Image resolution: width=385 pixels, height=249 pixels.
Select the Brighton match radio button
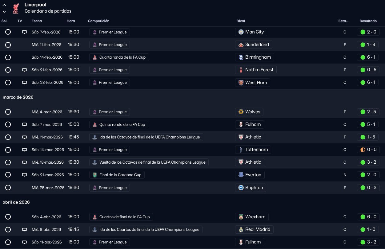click(x=8, y=188)
